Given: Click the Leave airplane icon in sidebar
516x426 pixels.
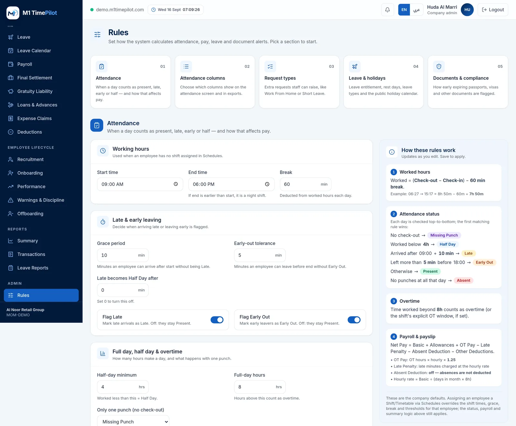Looking at the screenshot, I should [11, 37].
